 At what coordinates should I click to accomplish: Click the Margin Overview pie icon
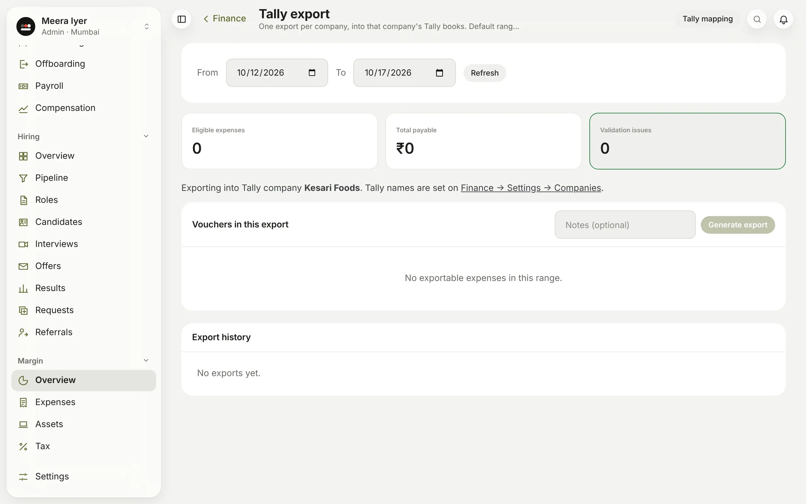[23, 380]
